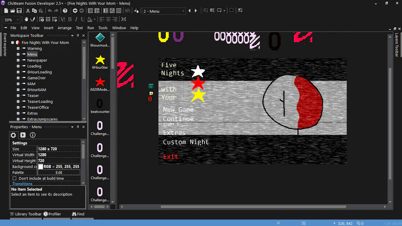Click the Copy icon in the toolbar
The width and height of the screenshot is (402, 226).
[x=34, y=11]
